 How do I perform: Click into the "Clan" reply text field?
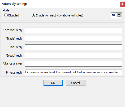73,47
